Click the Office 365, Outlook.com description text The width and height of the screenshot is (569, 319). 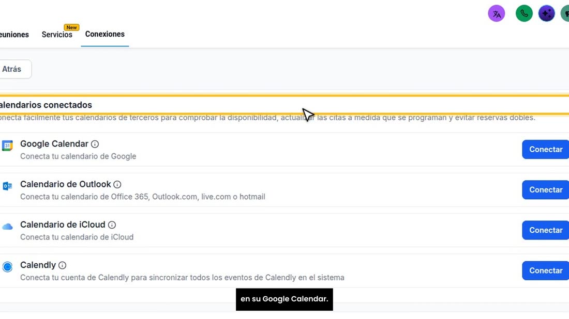[143, 197]
